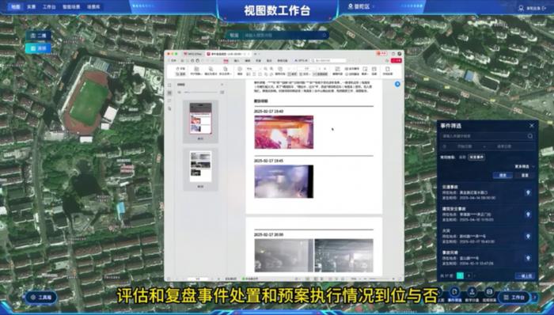Click the map search input field
Viewport: 554px width, 315px height.
tap(283, 36)
